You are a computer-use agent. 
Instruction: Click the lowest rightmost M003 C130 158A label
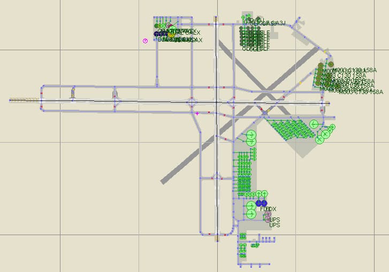[361, 92]
